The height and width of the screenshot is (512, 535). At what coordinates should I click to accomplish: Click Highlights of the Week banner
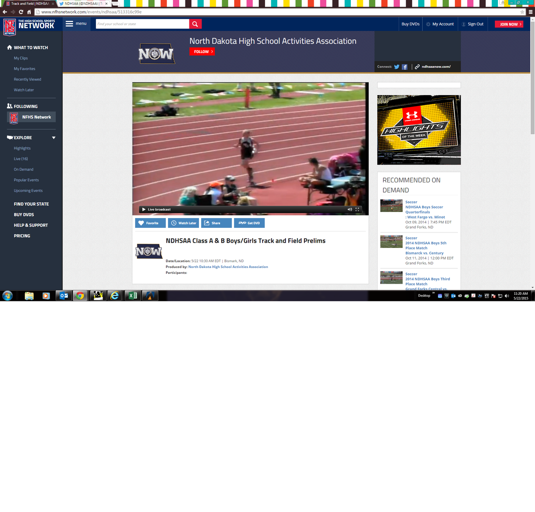(x=419, y=130)
